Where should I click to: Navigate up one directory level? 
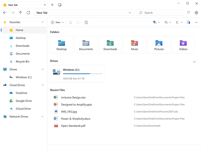click(20, 13)
